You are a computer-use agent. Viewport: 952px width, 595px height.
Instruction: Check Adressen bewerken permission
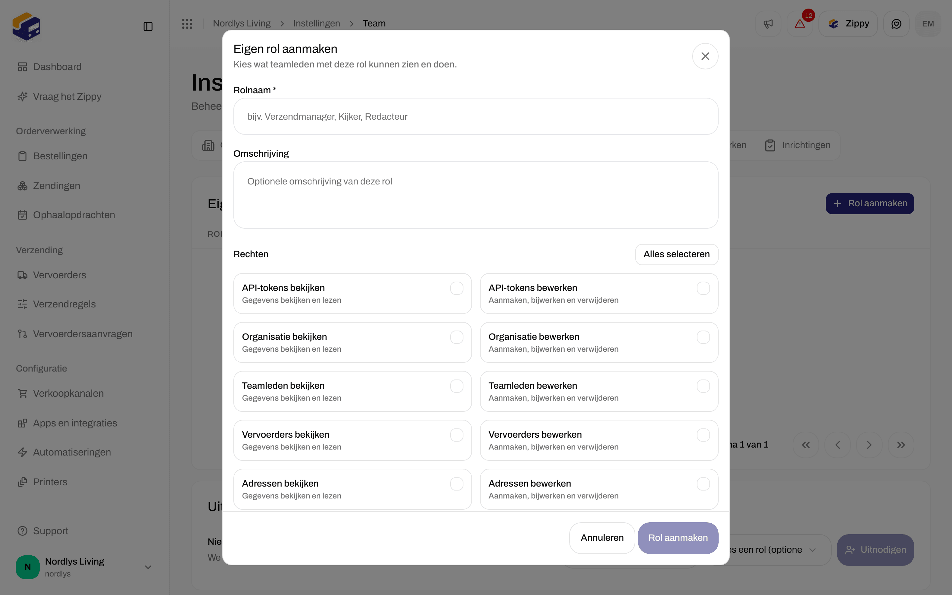703,484
